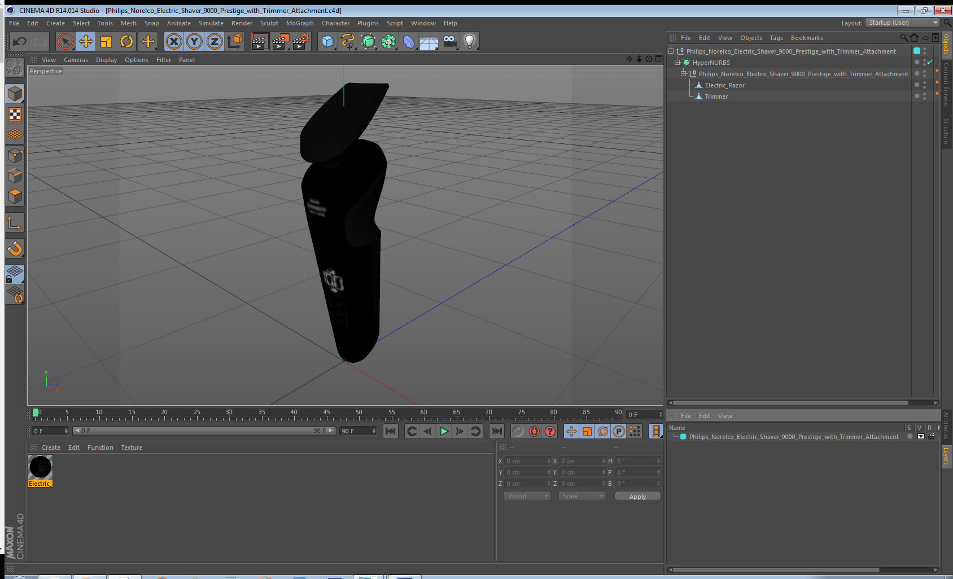Toggle X axis lock
This screenshot has width=953, height=579.
[174, 41]
